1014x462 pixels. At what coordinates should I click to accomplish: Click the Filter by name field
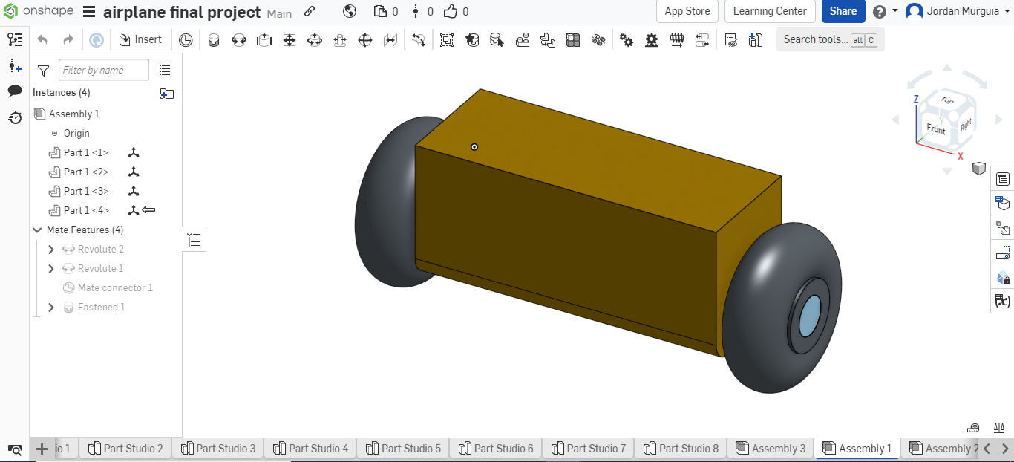pyautogui.click(x=103, y=69)
